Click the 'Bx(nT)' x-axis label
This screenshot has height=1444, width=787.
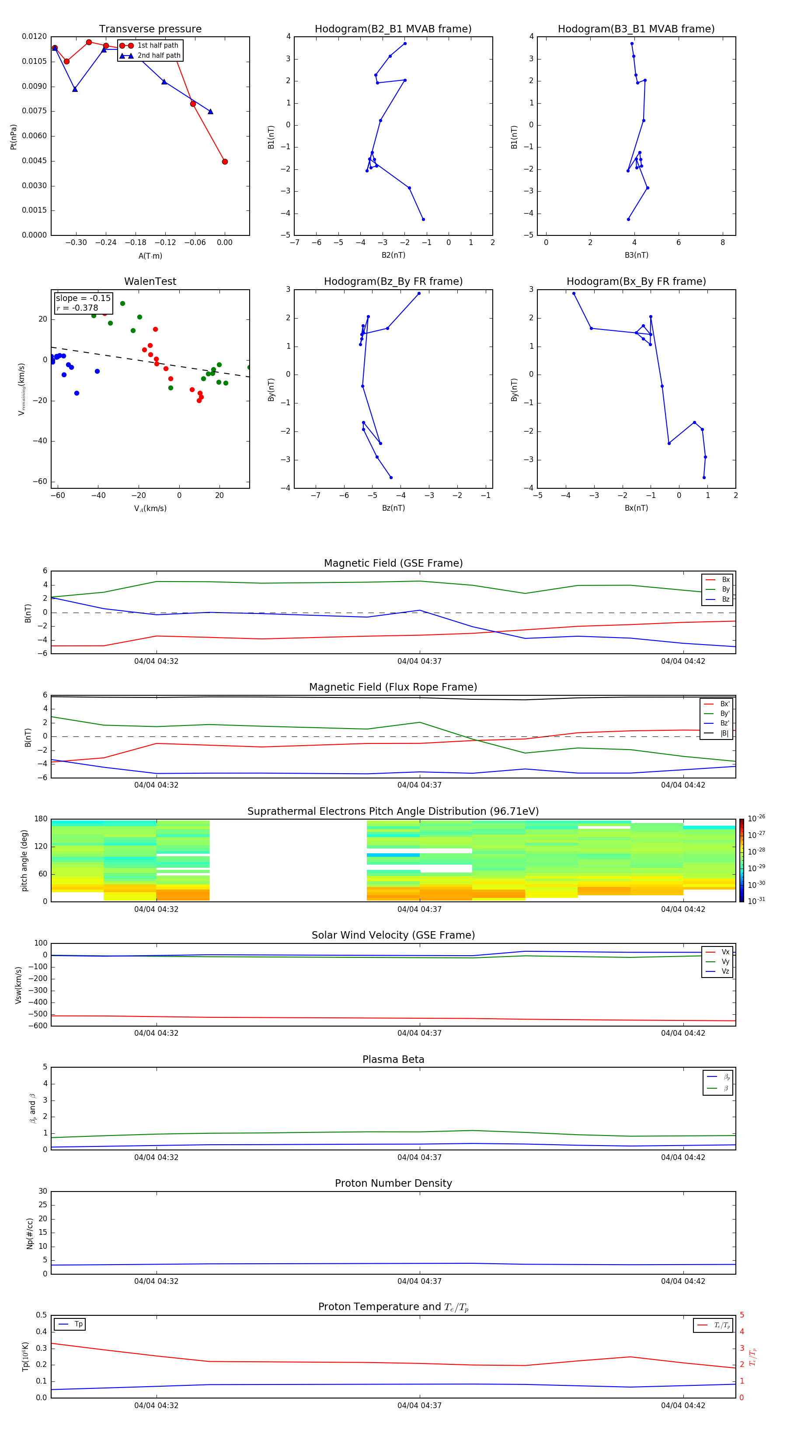(x=636, y=508)
